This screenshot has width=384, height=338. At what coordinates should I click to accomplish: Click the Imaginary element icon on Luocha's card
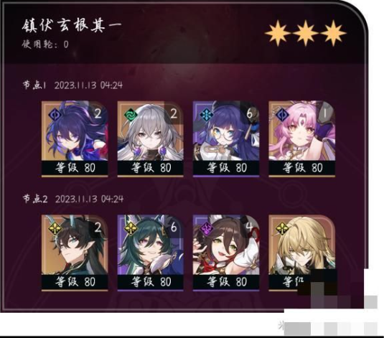pyautogui.click(x=281, y=228)
